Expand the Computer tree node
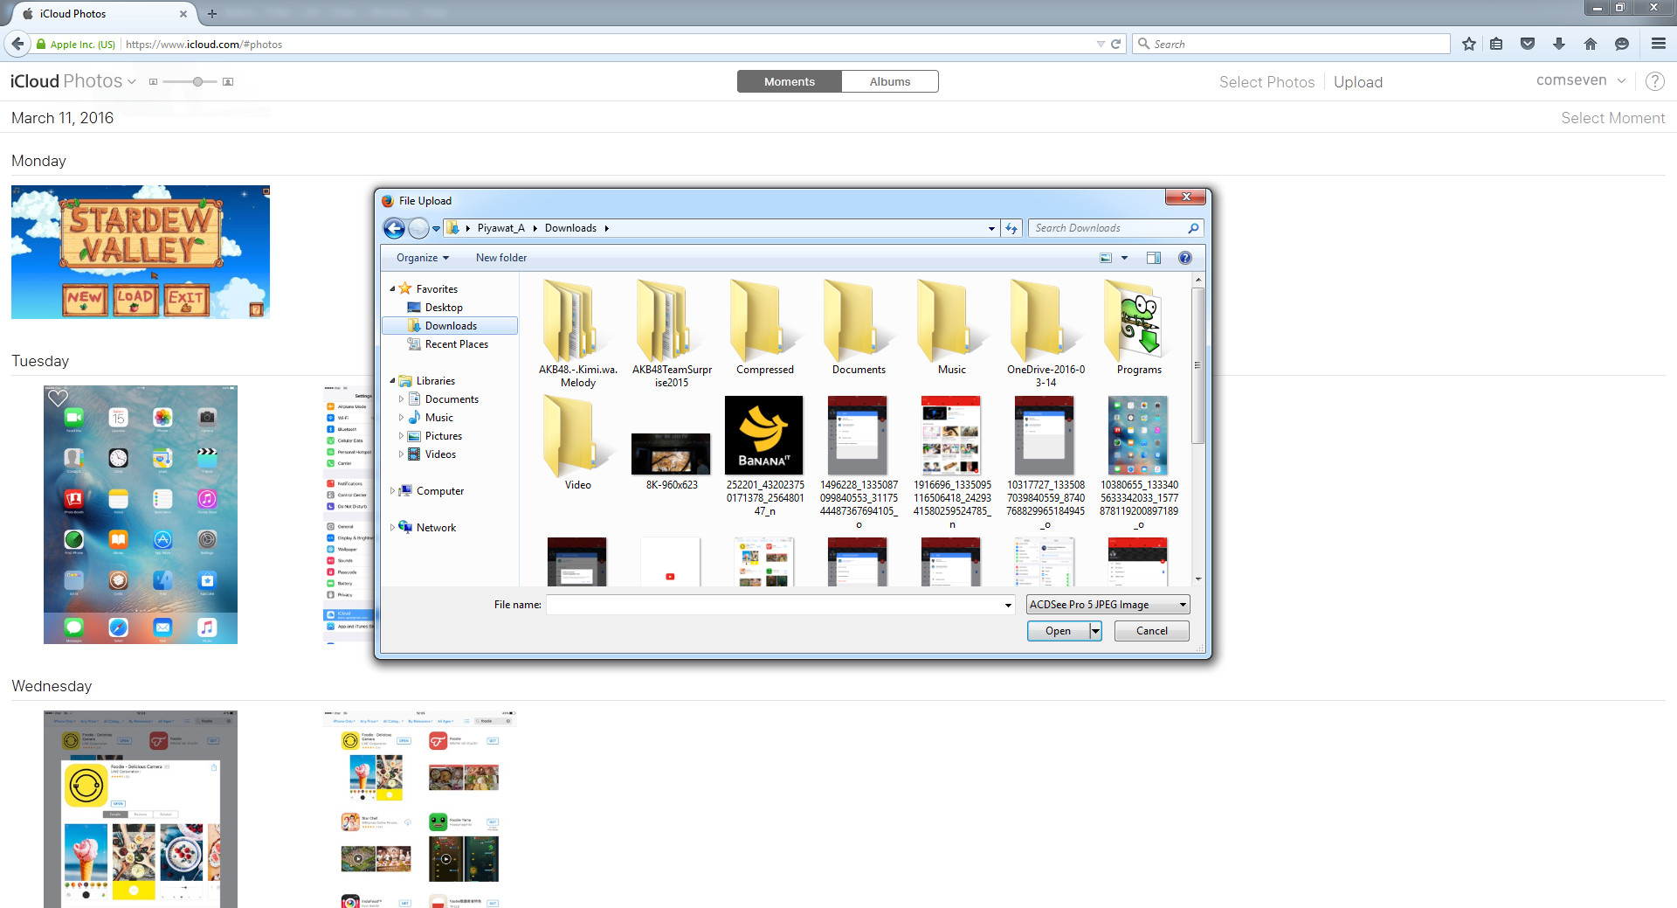 392,491
